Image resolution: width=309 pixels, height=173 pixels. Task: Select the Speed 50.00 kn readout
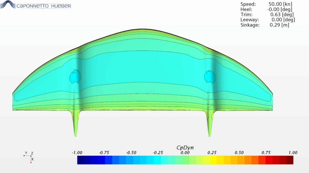(x=266, y=4)
